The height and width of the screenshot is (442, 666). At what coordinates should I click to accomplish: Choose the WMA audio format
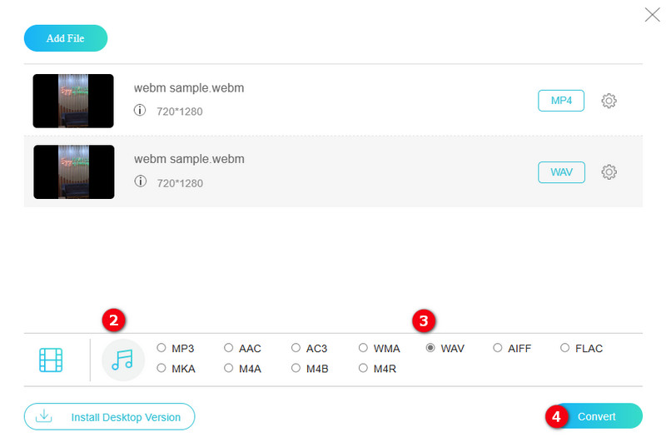tap(364, 348)
